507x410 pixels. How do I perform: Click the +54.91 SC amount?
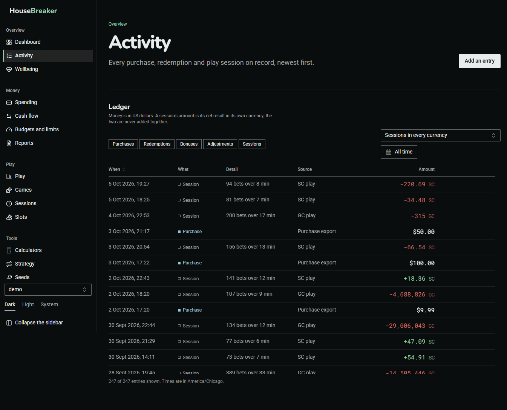(x=419, y=358)
